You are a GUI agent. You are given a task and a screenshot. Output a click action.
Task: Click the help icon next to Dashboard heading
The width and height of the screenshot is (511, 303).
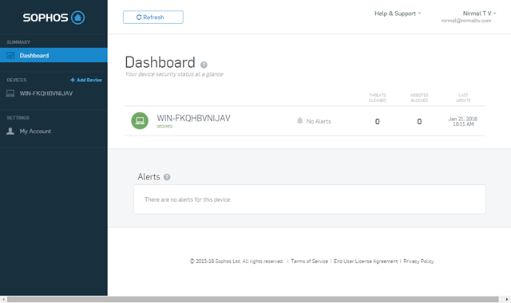coord(204,65)
